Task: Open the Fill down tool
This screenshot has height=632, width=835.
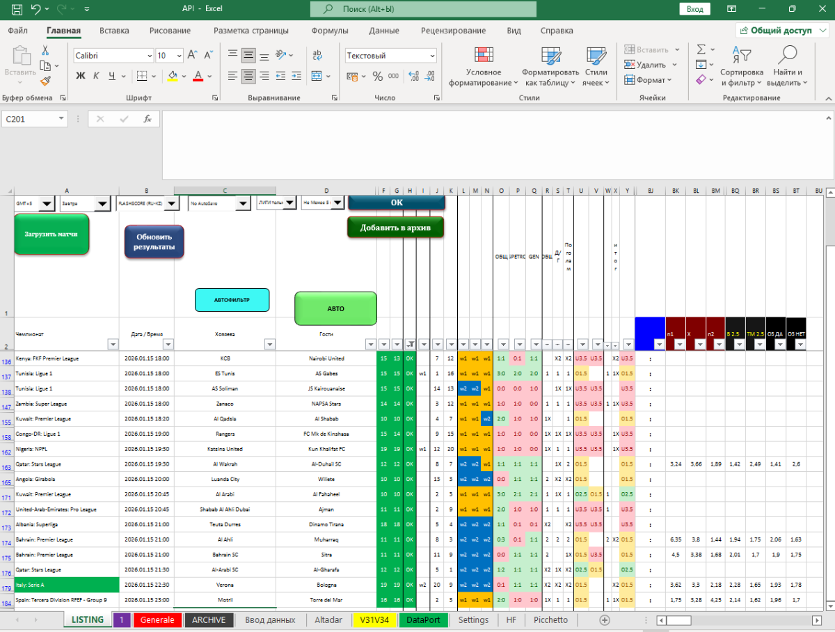Action: click(x=701, y=65)
